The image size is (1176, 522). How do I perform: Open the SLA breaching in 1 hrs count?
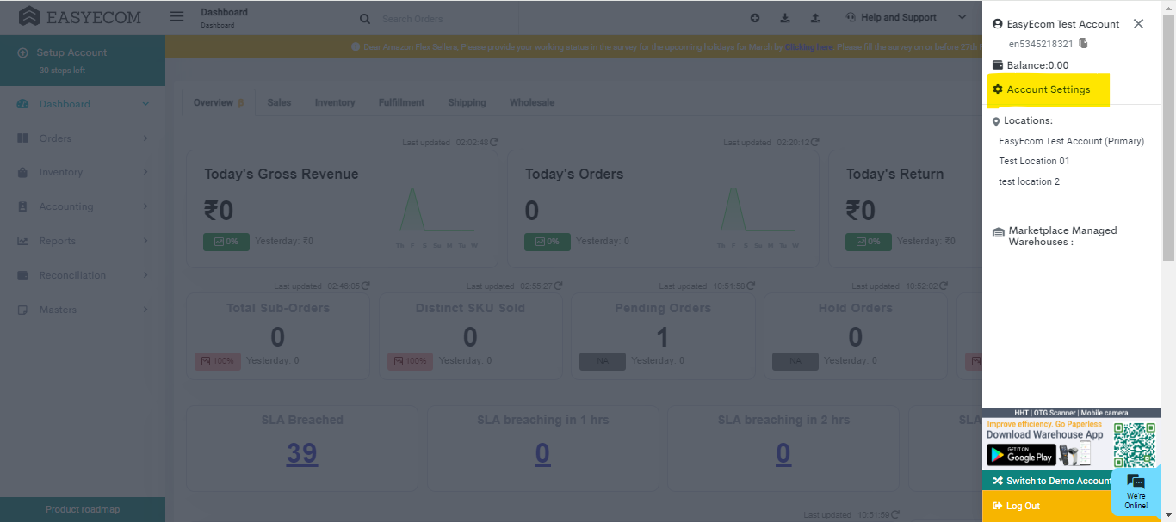click(542, 453)
